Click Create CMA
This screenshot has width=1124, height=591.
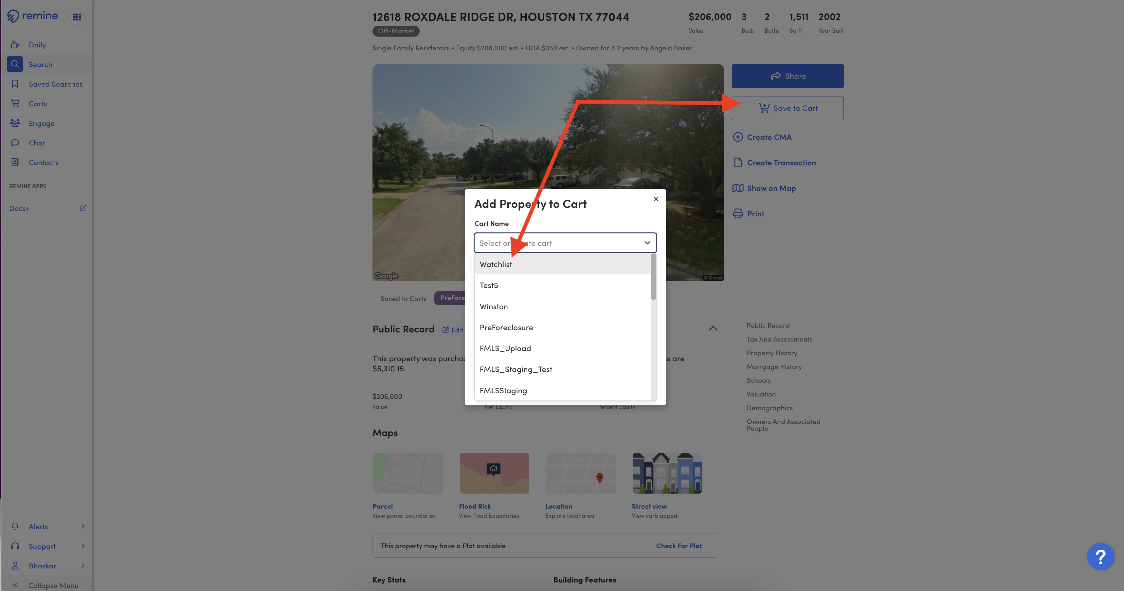pyautogui.click(x=769, y=137)
